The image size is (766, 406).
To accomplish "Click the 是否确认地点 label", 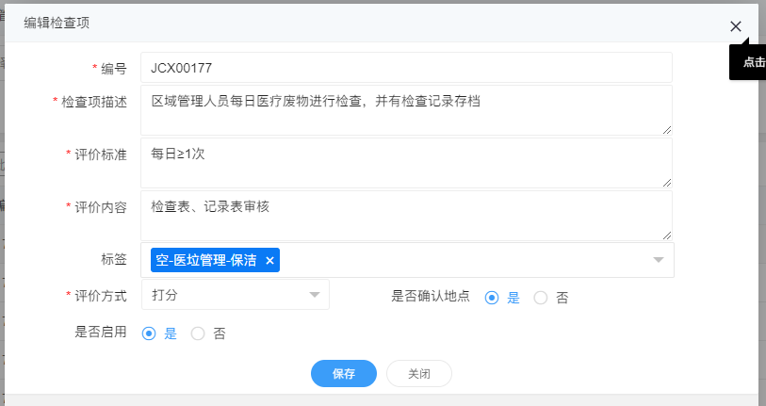I will [x=431, y=296].
